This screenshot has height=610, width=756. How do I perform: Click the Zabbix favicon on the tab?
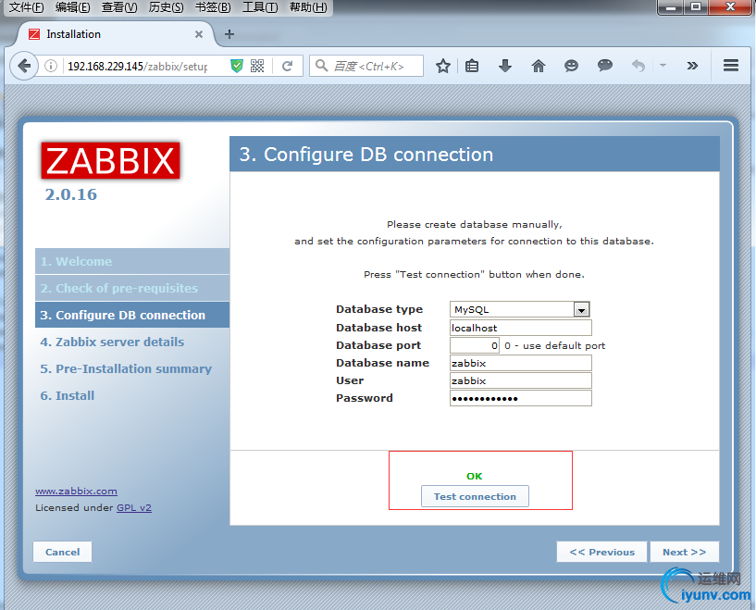34,34
